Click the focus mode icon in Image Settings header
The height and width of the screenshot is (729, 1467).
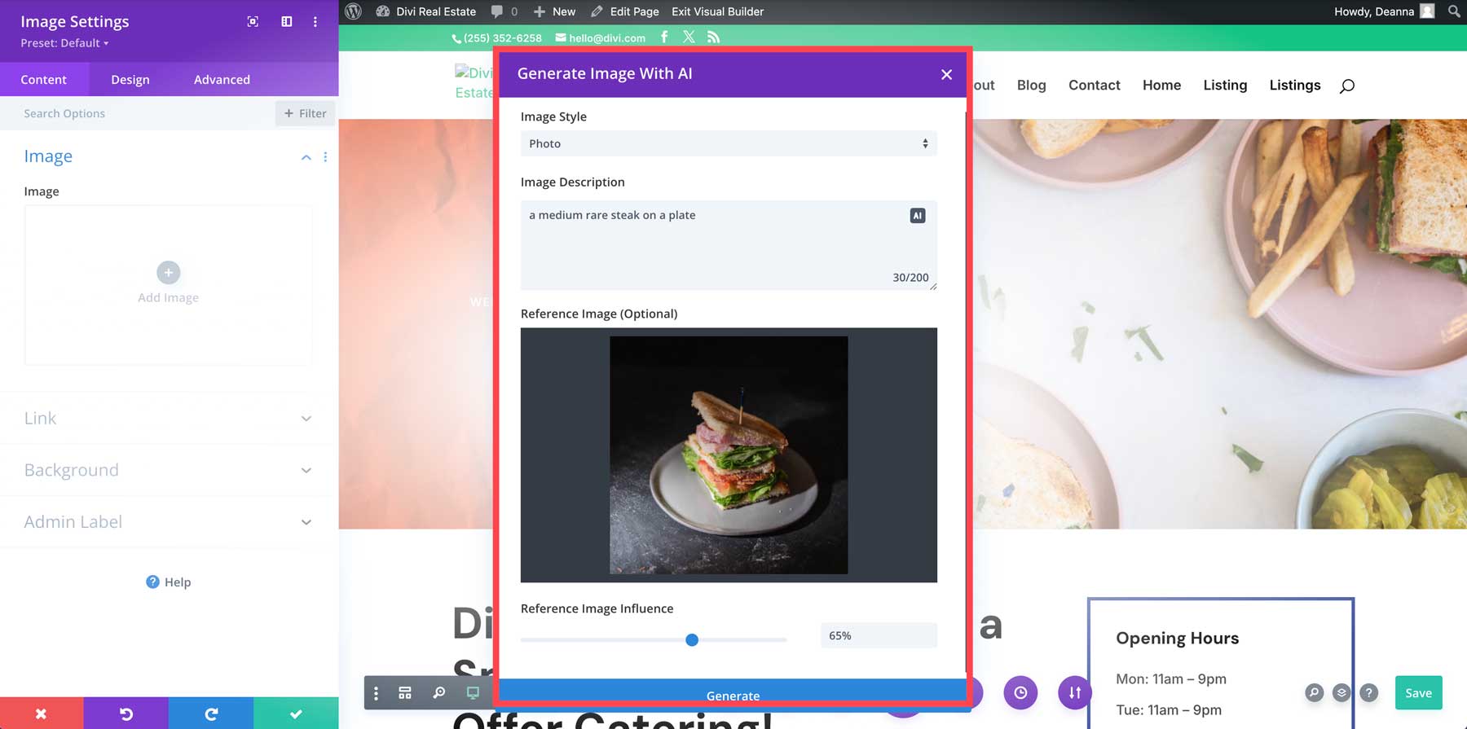coord(253,21)
